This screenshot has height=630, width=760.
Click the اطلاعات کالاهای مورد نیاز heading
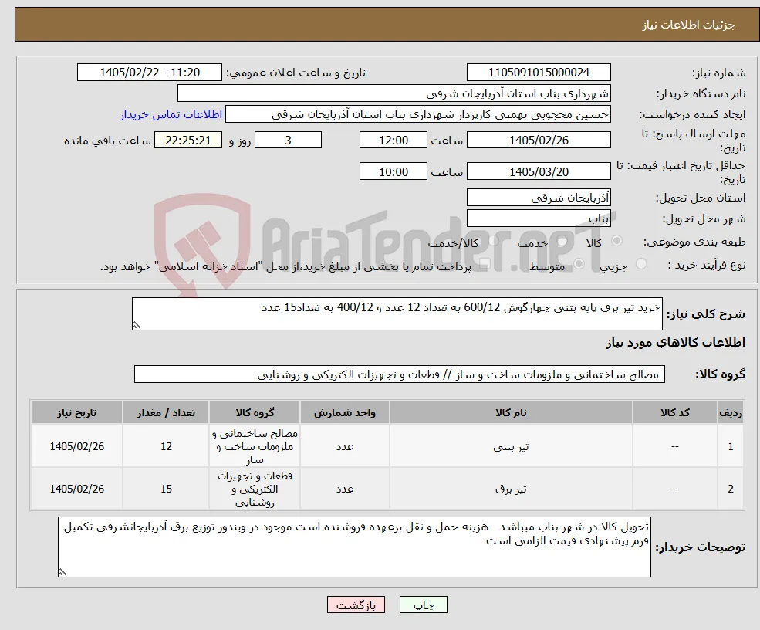click(676, 342)
